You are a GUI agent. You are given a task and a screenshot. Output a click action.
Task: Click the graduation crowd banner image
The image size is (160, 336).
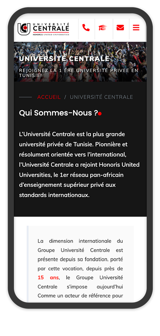(x=80, y=62)
